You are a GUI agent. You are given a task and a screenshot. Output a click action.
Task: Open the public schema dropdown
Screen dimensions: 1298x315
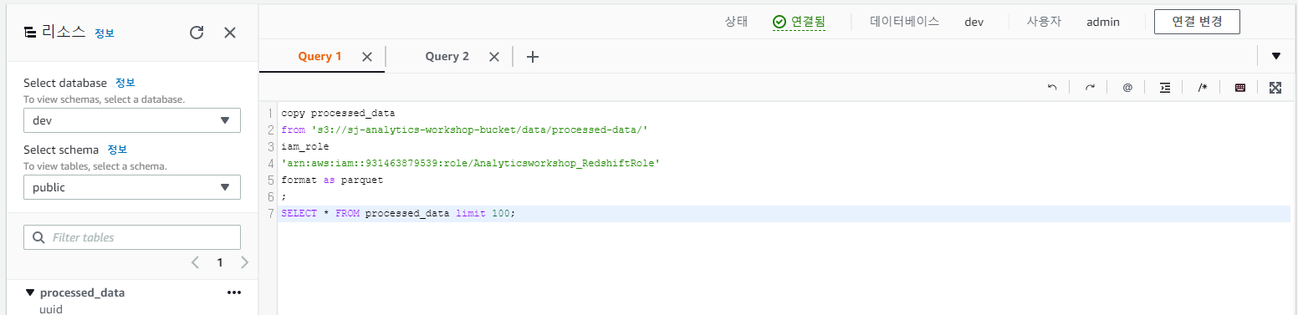pos(132,187)
